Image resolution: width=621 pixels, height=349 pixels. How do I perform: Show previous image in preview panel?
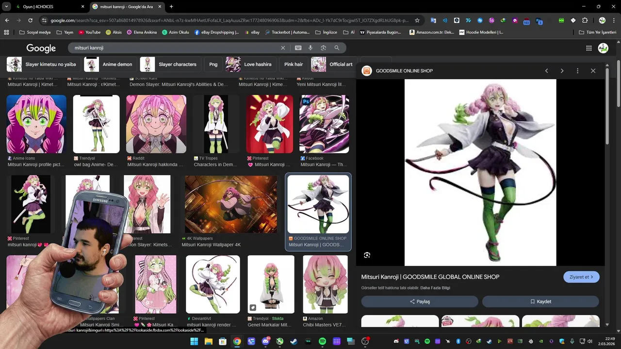[546, 71]
